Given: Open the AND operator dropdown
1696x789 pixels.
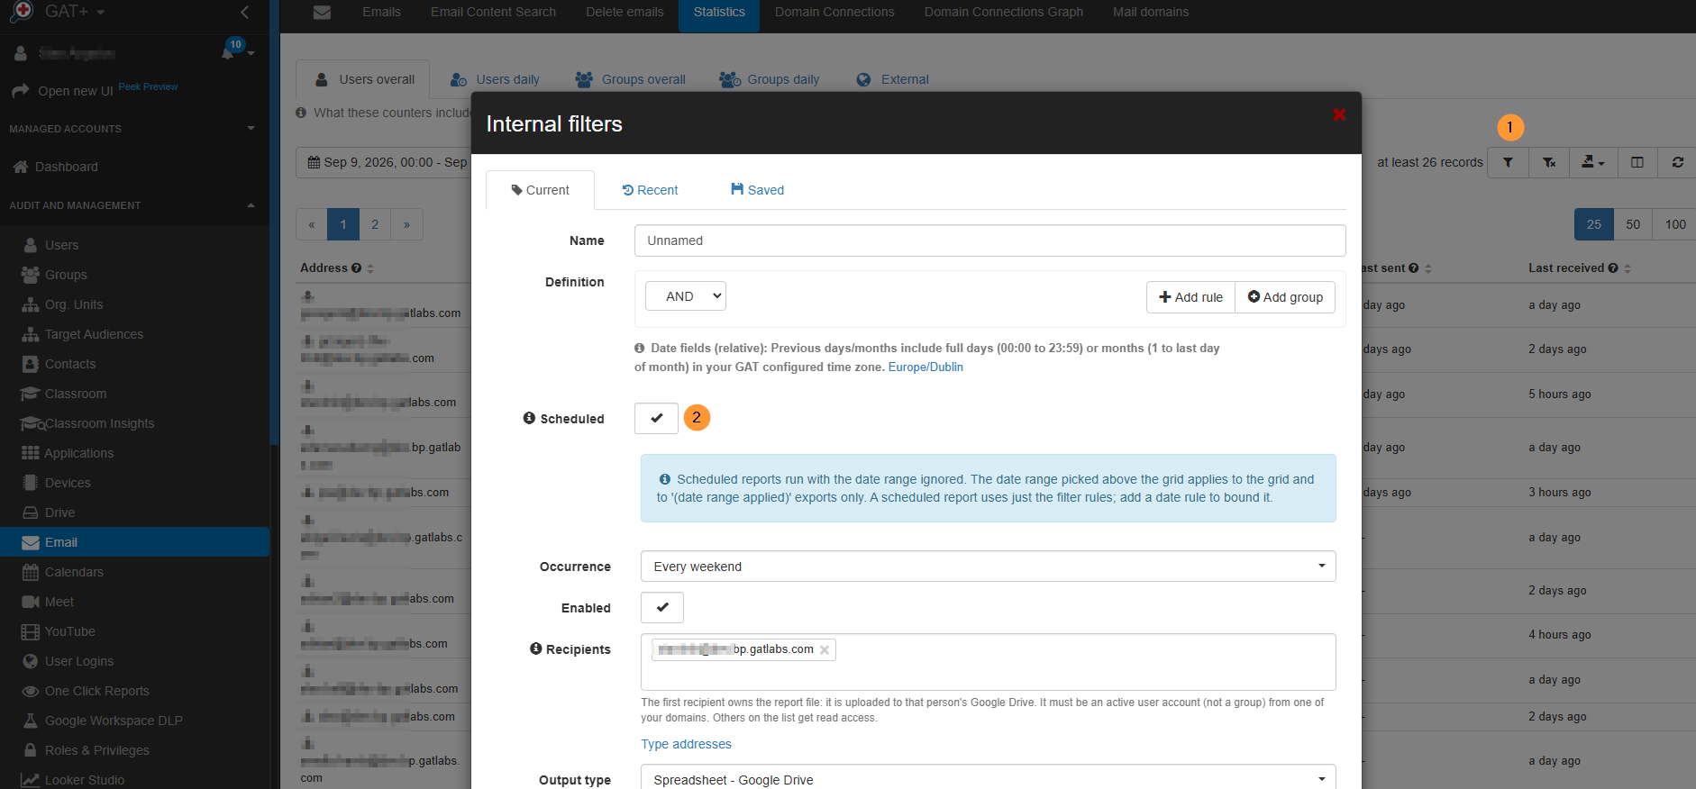Looking at the screenshot, I should (686, 296).
